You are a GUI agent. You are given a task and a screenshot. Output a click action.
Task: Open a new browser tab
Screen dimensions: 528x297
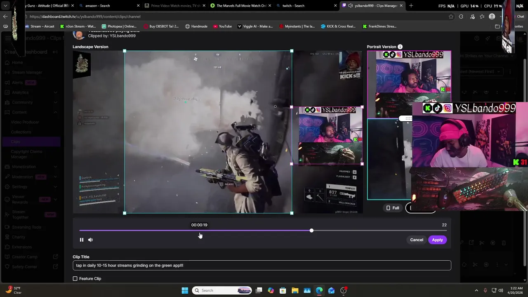(411, 6)
